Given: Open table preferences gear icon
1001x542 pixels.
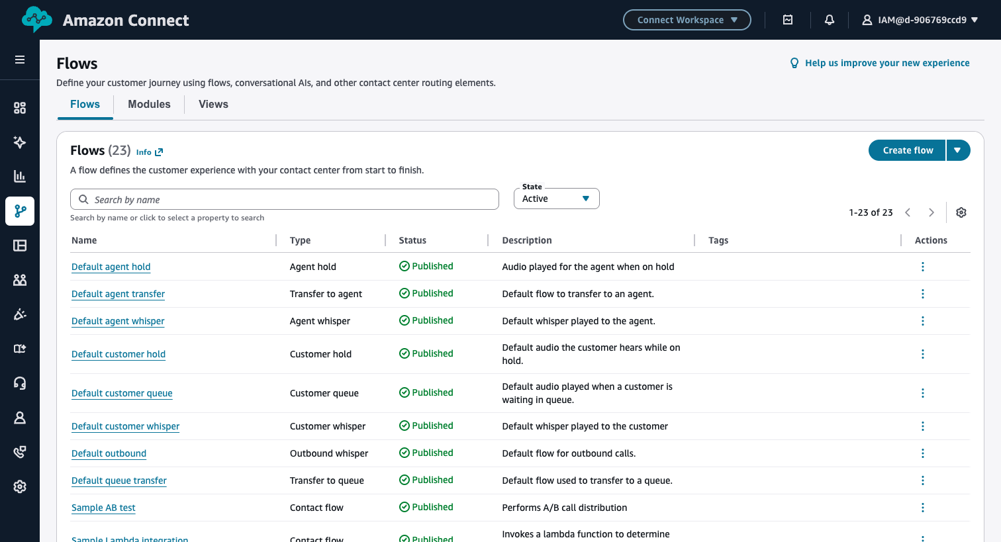Looking at the screenshot, I should point(961,212).
